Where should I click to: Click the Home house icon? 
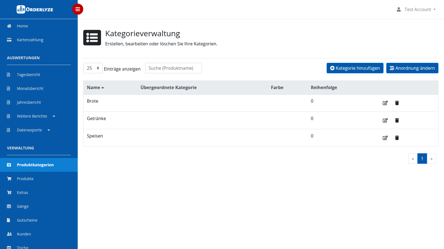click(9, 26)
